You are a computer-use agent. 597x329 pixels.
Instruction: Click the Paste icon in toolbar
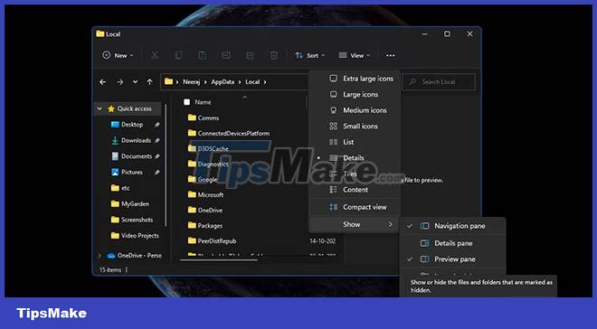[203, 55]
